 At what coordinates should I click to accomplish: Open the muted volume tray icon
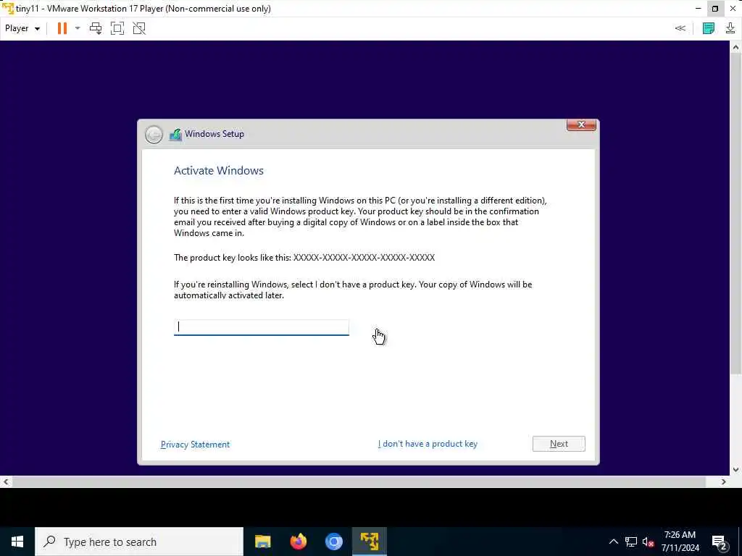648,542
